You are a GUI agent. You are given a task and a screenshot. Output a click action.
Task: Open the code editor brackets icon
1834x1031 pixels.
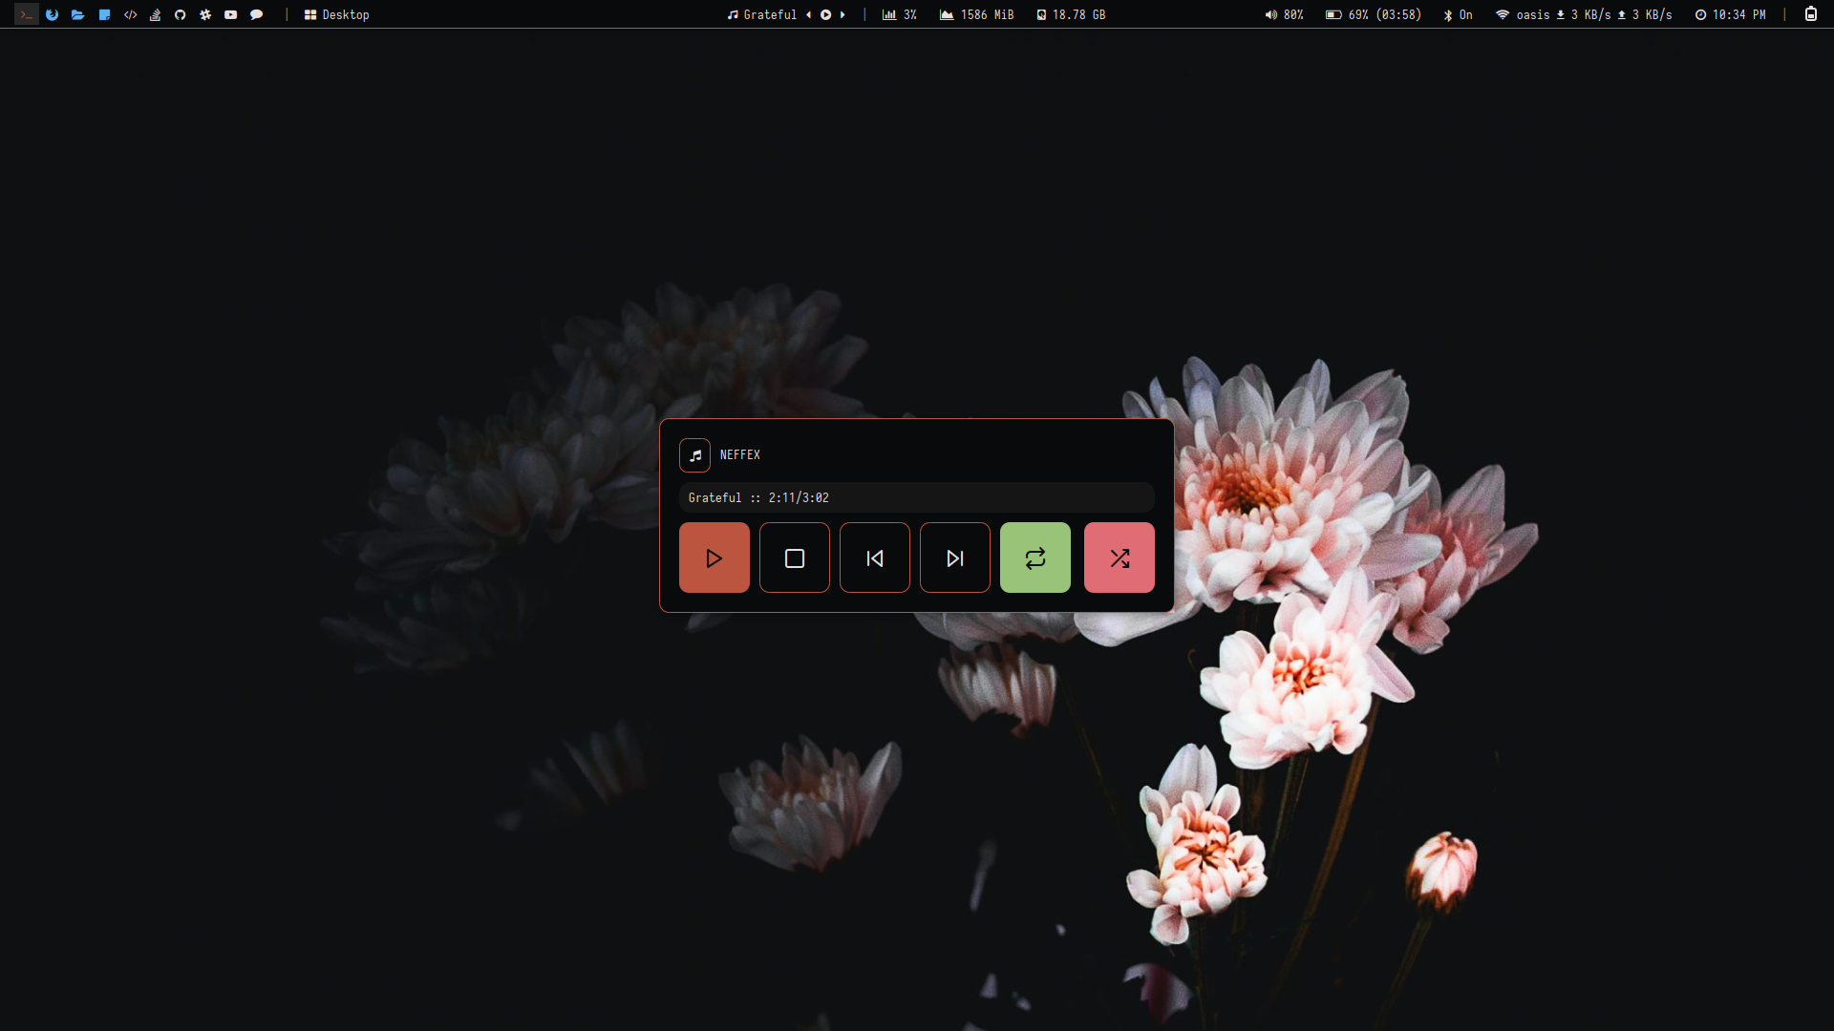point(130,14)
